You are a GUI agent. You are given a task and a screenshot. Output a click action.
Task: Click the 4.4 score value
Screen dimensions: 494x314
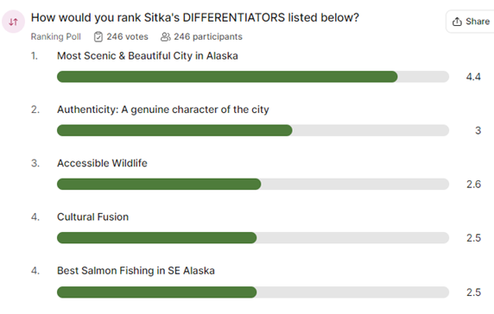coord(473,77)
